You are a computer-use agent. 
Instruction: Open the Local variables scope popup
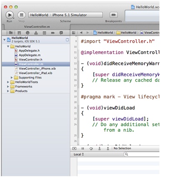click(78, 154)
